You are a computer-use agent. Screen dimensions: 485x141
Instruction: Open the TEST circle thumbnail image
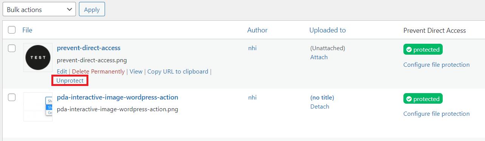(38, 57)
